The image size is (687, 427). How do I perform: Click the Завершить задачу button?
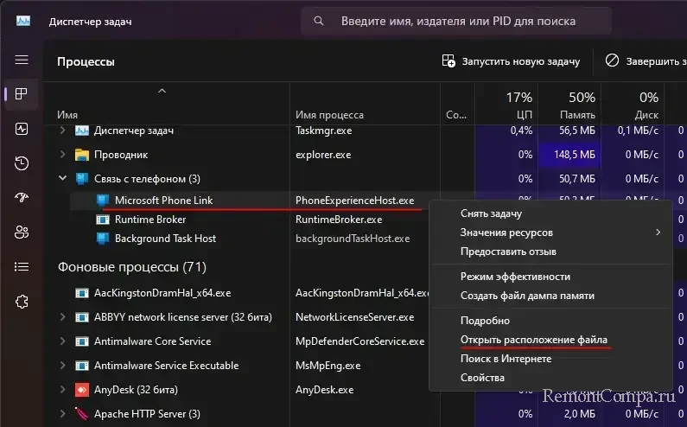645,61
